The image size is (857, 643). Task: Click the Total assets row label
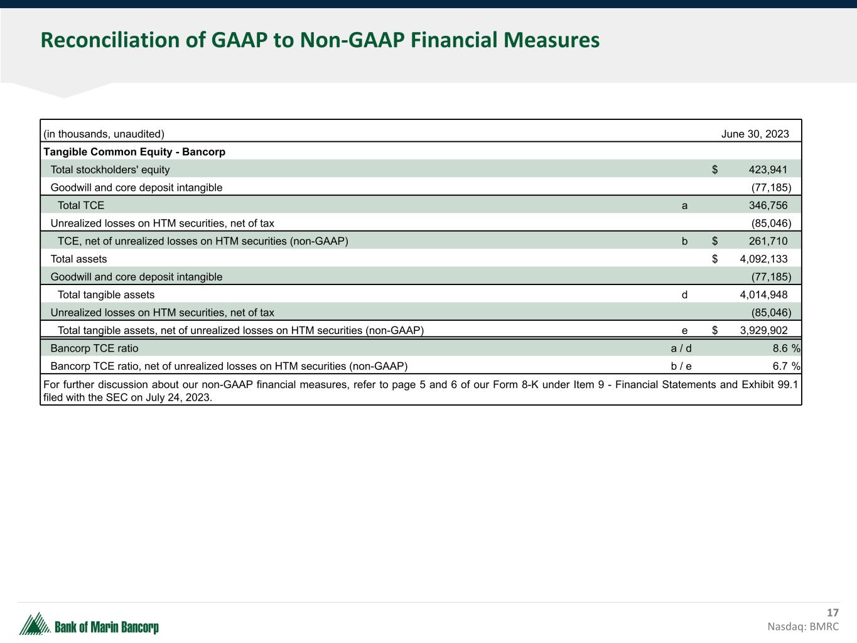(x=78, y=259)
